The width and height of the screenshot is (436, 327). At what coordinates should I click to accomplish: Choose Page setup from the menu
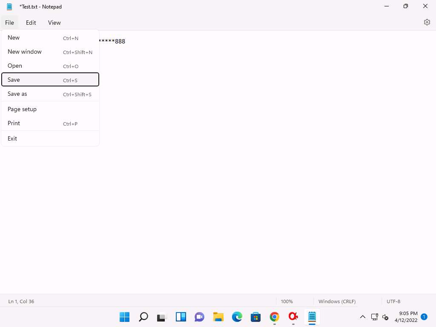click(x=50, y=109)
